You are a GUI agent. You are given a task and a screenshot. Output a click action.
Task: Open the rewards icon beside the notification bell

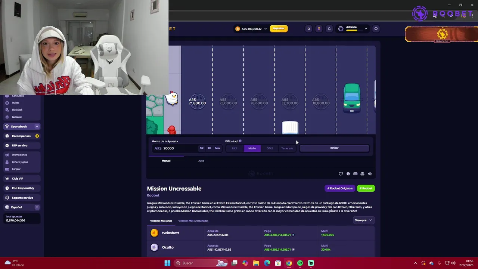click(319, 29)
